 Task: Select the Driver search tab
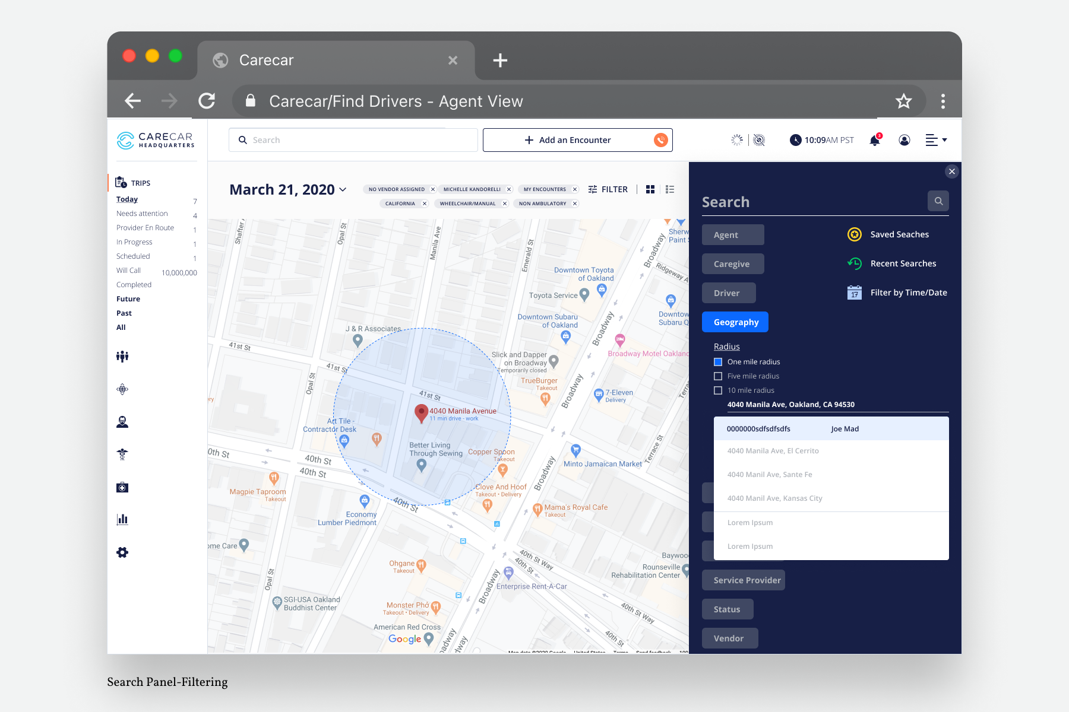(x=728, y=293)
